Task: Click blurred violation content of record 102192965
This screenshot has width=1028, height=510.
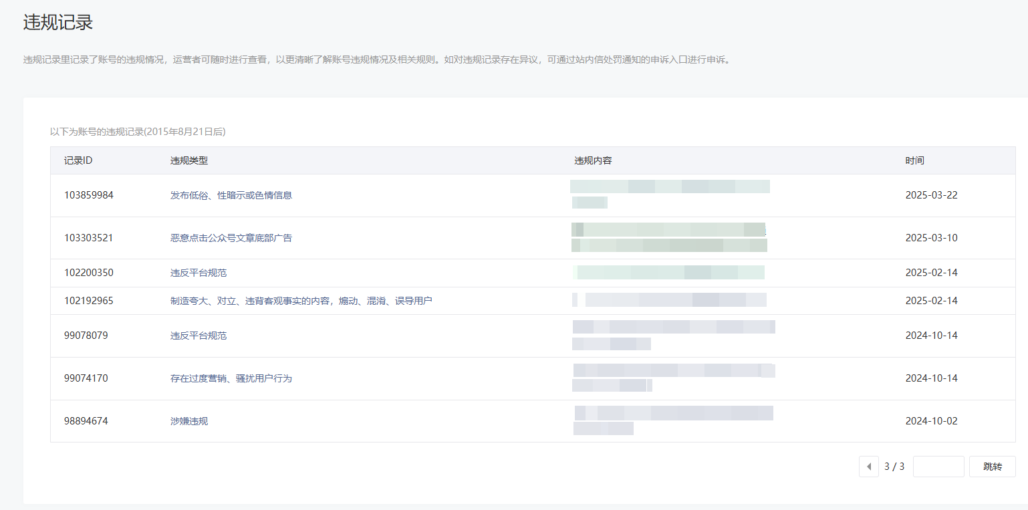Action: click(x=669, y=299)
